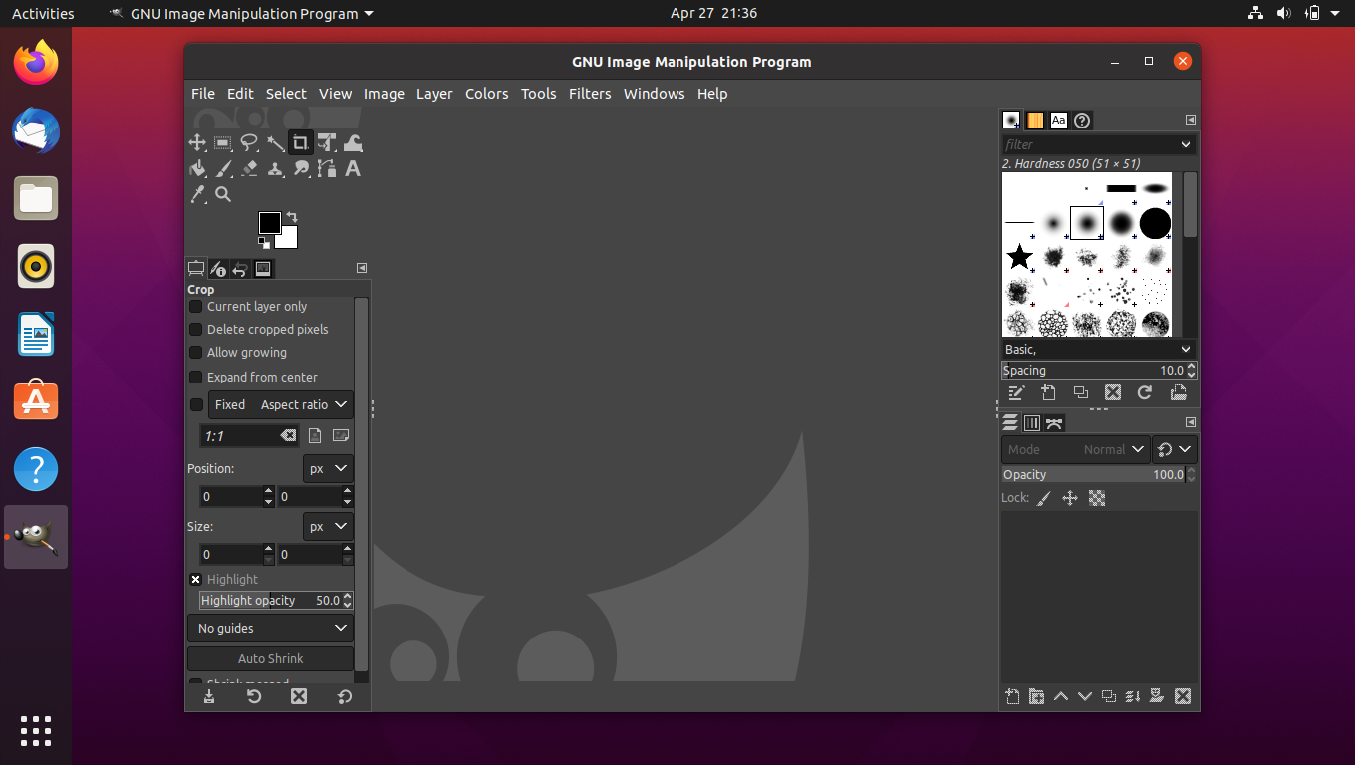Select the Fuzzy Select tool
The image size is (1355, 765).
[x=275, y=142]
